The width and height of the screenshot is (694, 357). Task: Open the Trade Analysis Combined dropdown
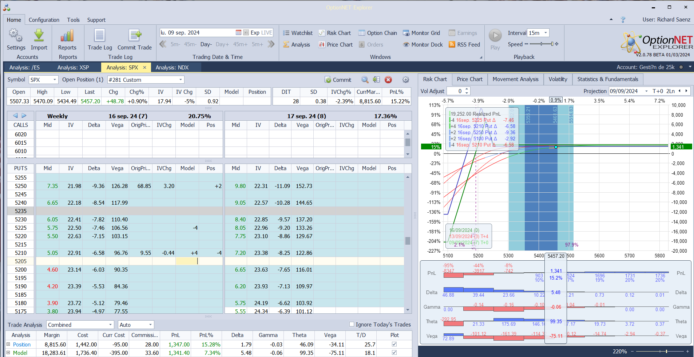pos(110,325)
